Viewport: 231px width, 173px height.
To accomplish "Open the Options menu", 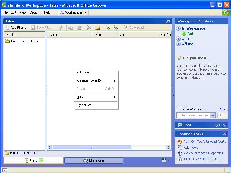I will [35, 12].
